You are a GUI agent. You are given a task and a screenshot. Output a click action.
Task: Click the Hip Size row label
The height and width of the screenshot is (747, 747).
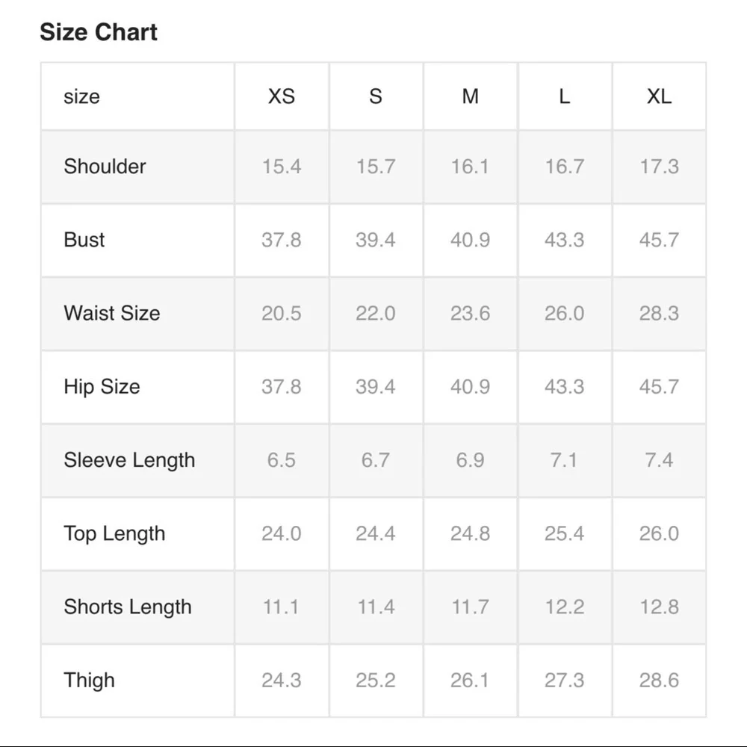coord(102,386)
